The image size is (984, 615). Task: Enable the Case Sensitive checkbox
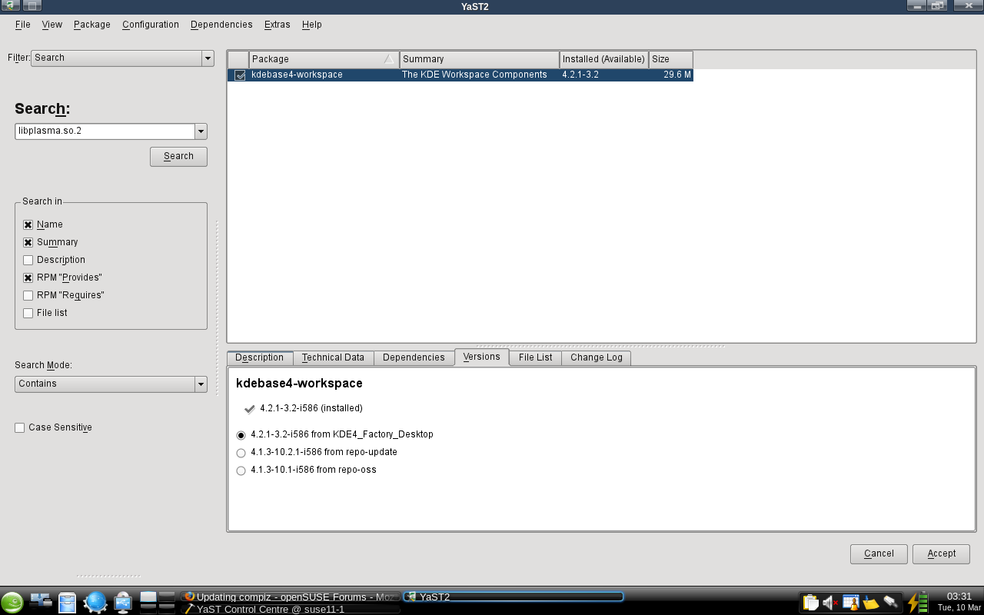(20, 427)
